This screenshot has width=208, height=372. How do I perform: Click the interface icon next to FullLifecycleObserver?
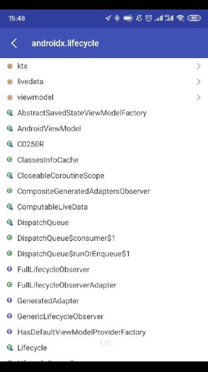coord(9,269)
